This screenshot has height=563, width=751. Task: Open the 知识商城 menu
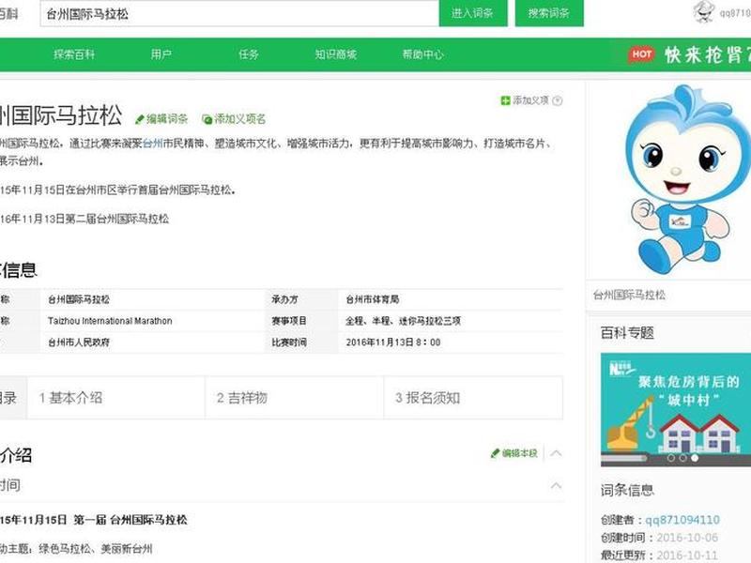(336, 54)
